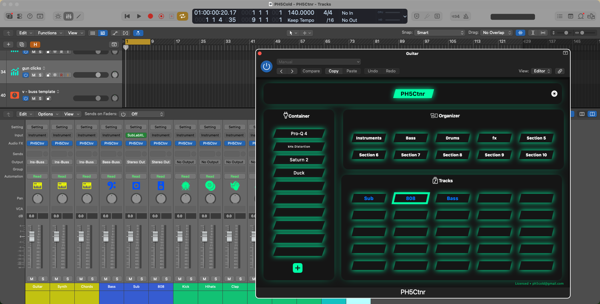Image resolution: width=600 pixels, height=304 pixels.
Task: Mute the gun clicks track
Action: tap(34, 75)
